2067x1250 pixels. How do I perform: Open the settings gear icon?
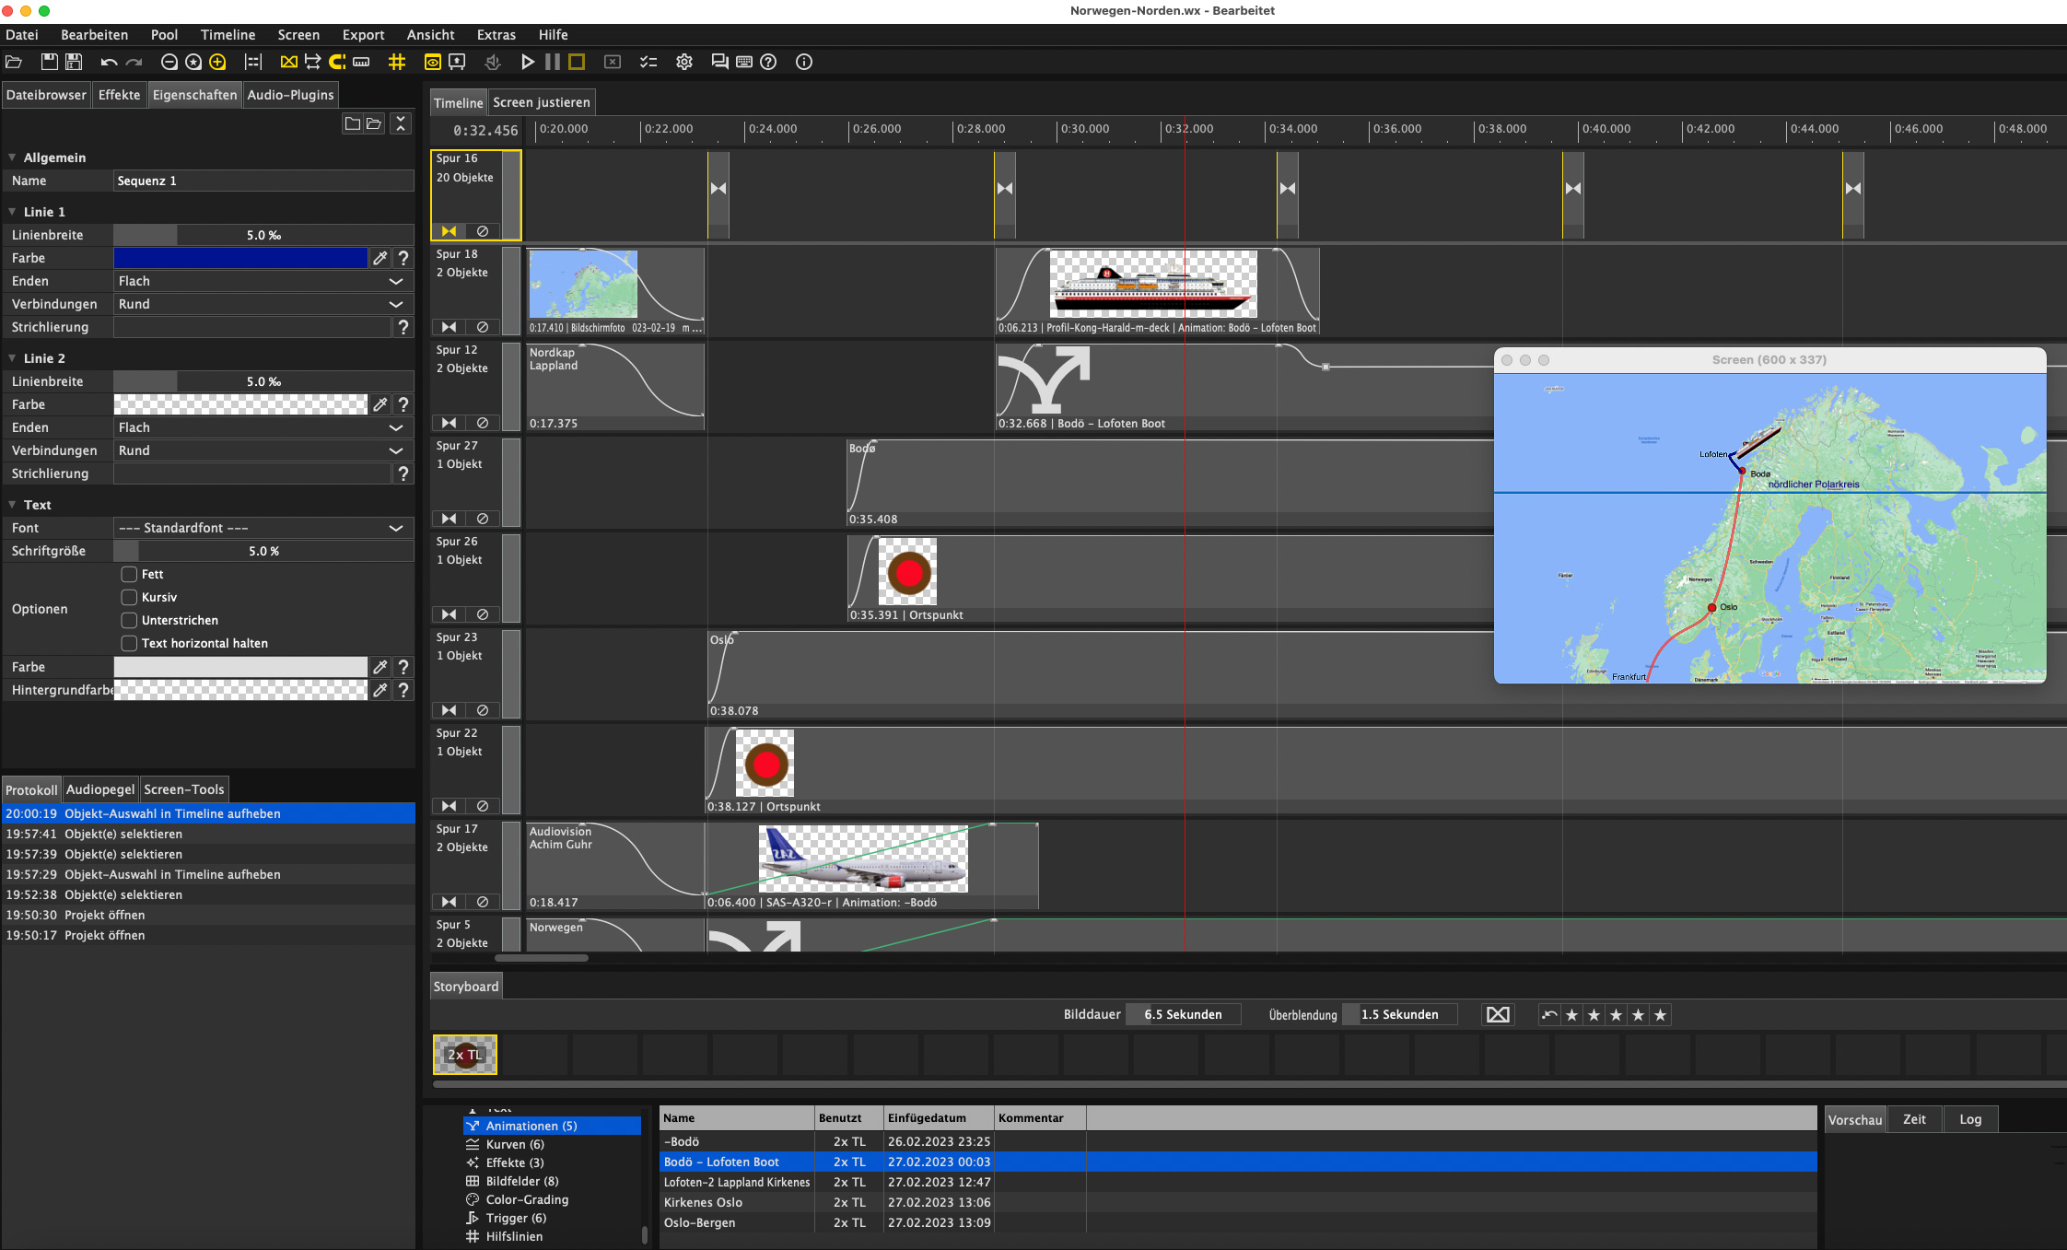click(x=684, y=62)
